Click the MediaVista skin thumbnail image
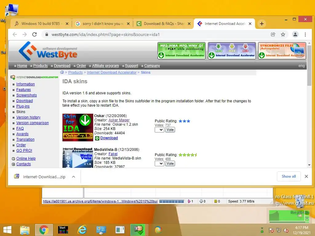 (78, 158)
